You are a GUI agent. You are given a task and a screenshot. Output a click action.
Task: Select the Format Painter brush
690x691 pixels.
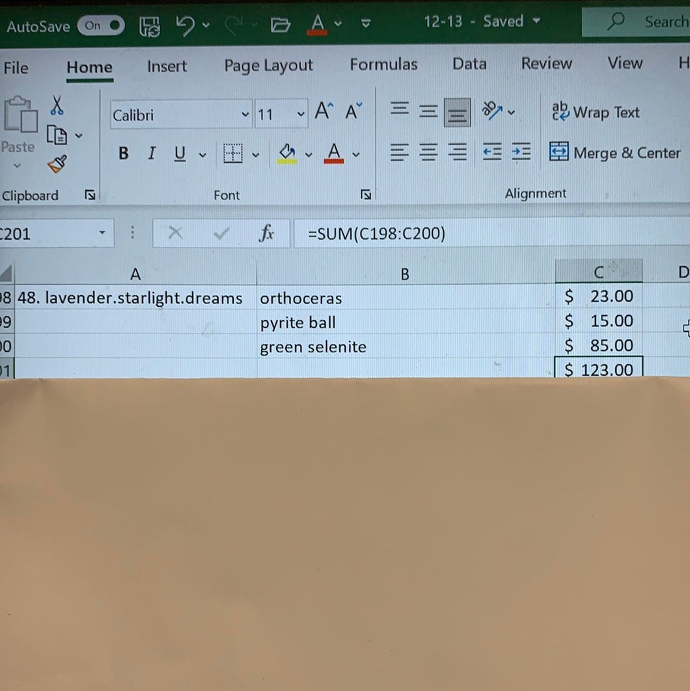coord(57,164)
